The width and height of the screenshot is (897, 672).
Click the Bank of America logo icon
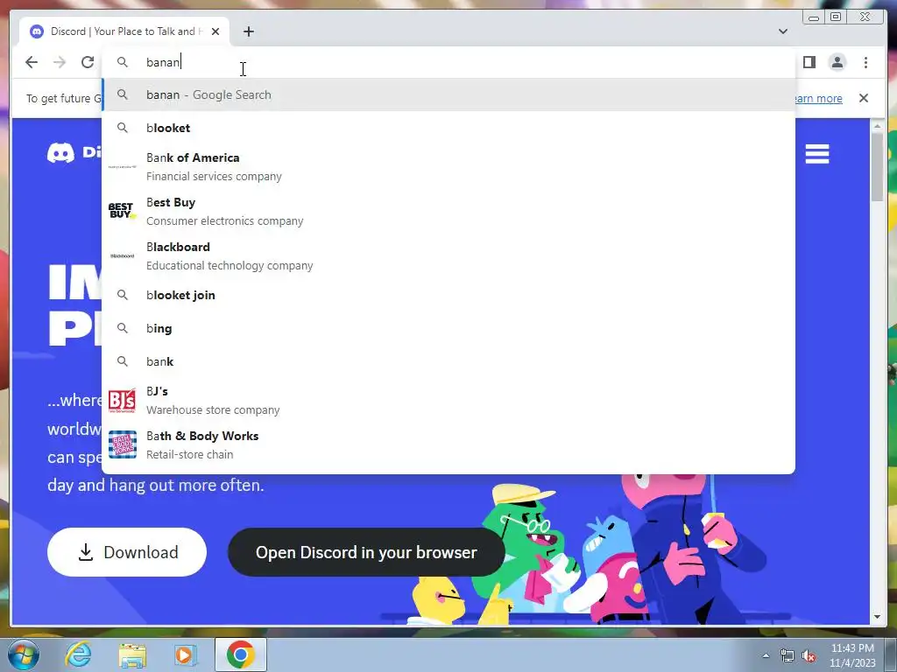point(122,167)
